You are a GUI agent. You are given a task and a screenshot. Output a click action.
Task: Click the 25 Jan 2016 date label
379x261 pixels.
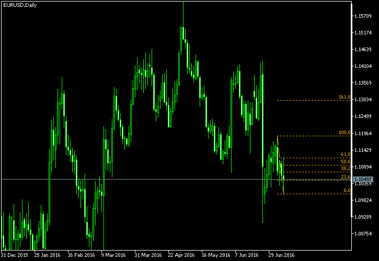(x=47, y=255)
